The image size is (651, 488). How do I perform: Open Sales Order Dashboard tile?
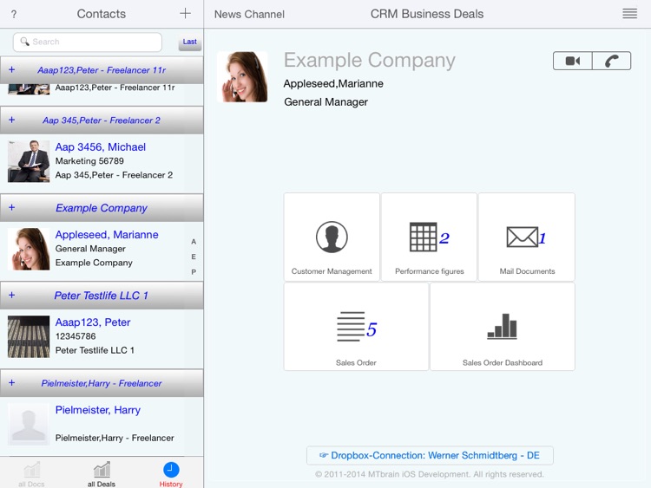click(x=503, y=327)
